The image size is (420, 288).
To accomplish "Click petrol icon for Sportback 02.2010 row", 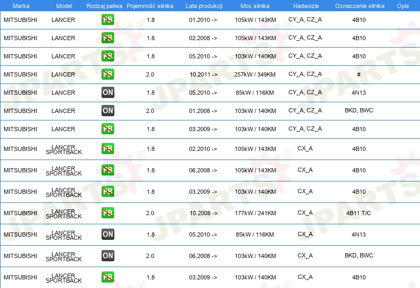I will 107,149.
